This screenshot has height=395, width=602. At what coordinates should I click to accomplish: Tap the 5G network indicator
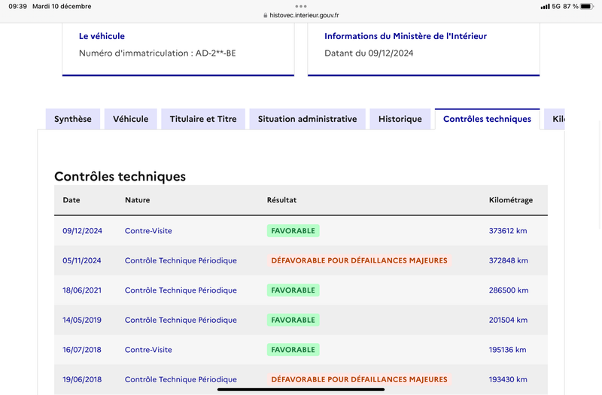click(556, 6)
